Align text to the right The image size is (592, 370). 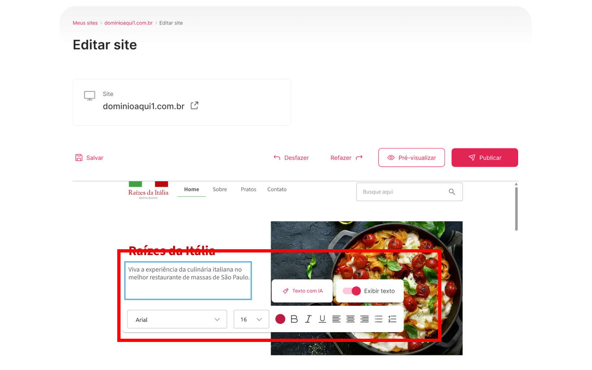click(x=364, y=319)
